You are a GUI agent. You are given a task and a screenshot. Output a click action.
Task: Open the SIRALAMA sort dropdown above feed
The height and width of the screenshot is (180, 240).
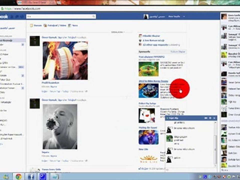(x=118, y=32)
